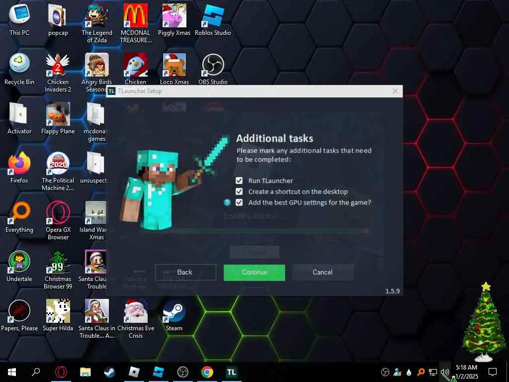Open the network tray icon

pos(433,372)
